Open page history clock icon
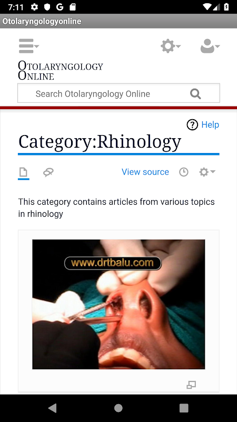The width and height of the screenshot is (237, 422). coord(184,172)
